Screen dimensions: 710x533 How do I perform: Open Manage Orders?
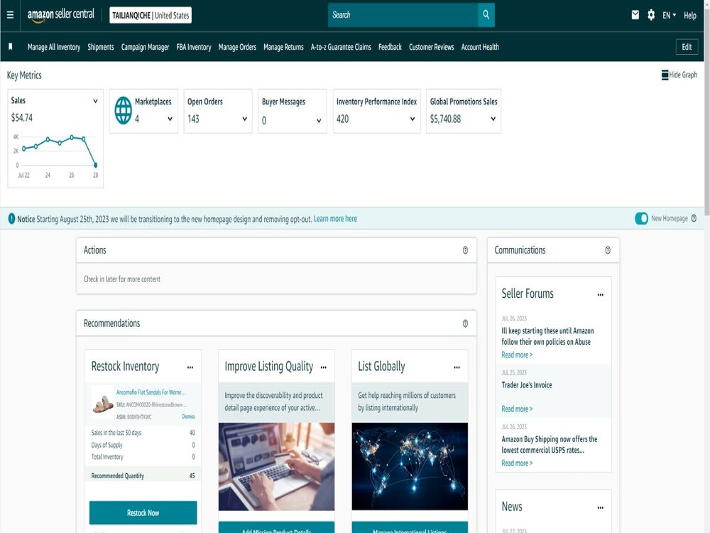pyautogui.click(x=237, y=47)
